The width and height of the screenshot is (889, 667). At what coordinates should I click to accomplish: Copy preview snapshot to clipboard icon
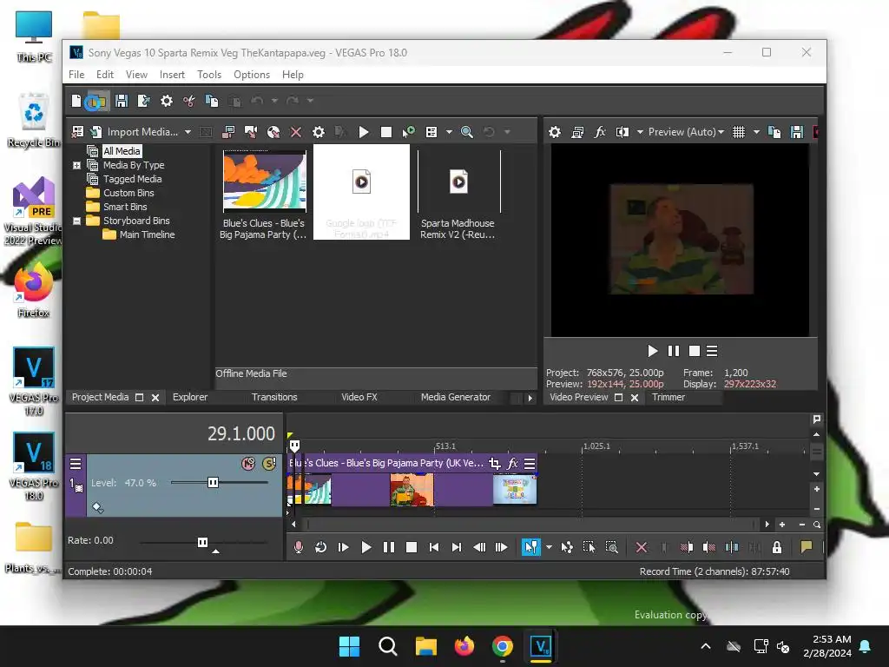click(774, 132)
